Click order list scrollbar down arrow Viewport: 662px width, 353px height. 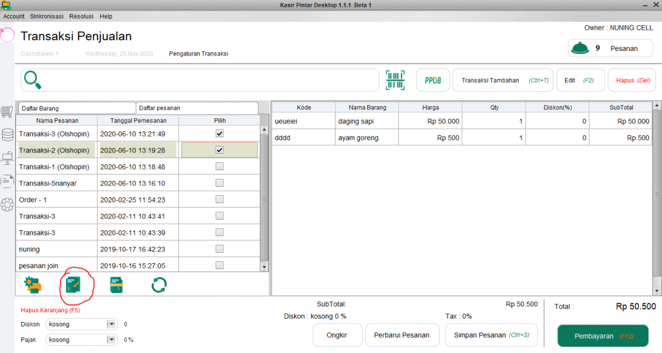pos(264,267)
